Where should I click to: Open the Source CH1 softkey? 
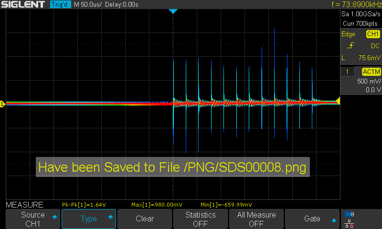(x=32, y=219)
